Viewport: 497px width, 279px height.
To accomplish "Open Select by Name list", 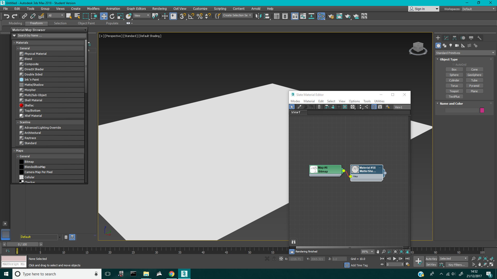I will coord(77,16).
